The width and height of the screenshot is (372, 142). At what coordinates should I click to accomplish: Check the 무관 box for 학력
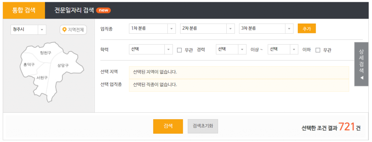coord(179,50)
